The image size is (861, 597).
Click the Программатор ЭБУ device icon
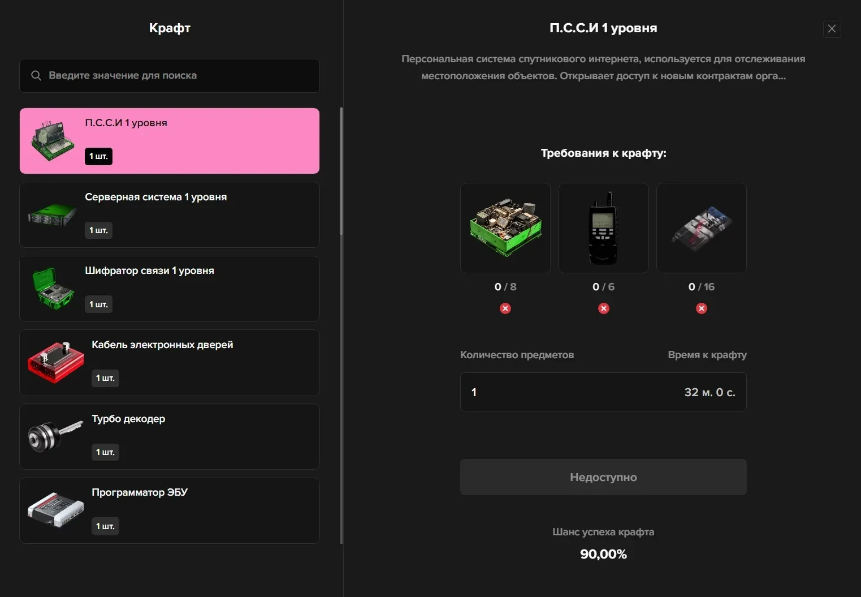coord(56,510)
